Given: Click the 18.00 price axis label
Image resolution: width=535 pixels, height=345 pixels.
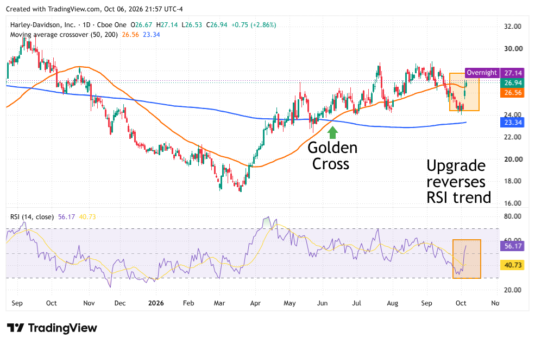Looking at the screenshot, I should [x=513, y=181].
